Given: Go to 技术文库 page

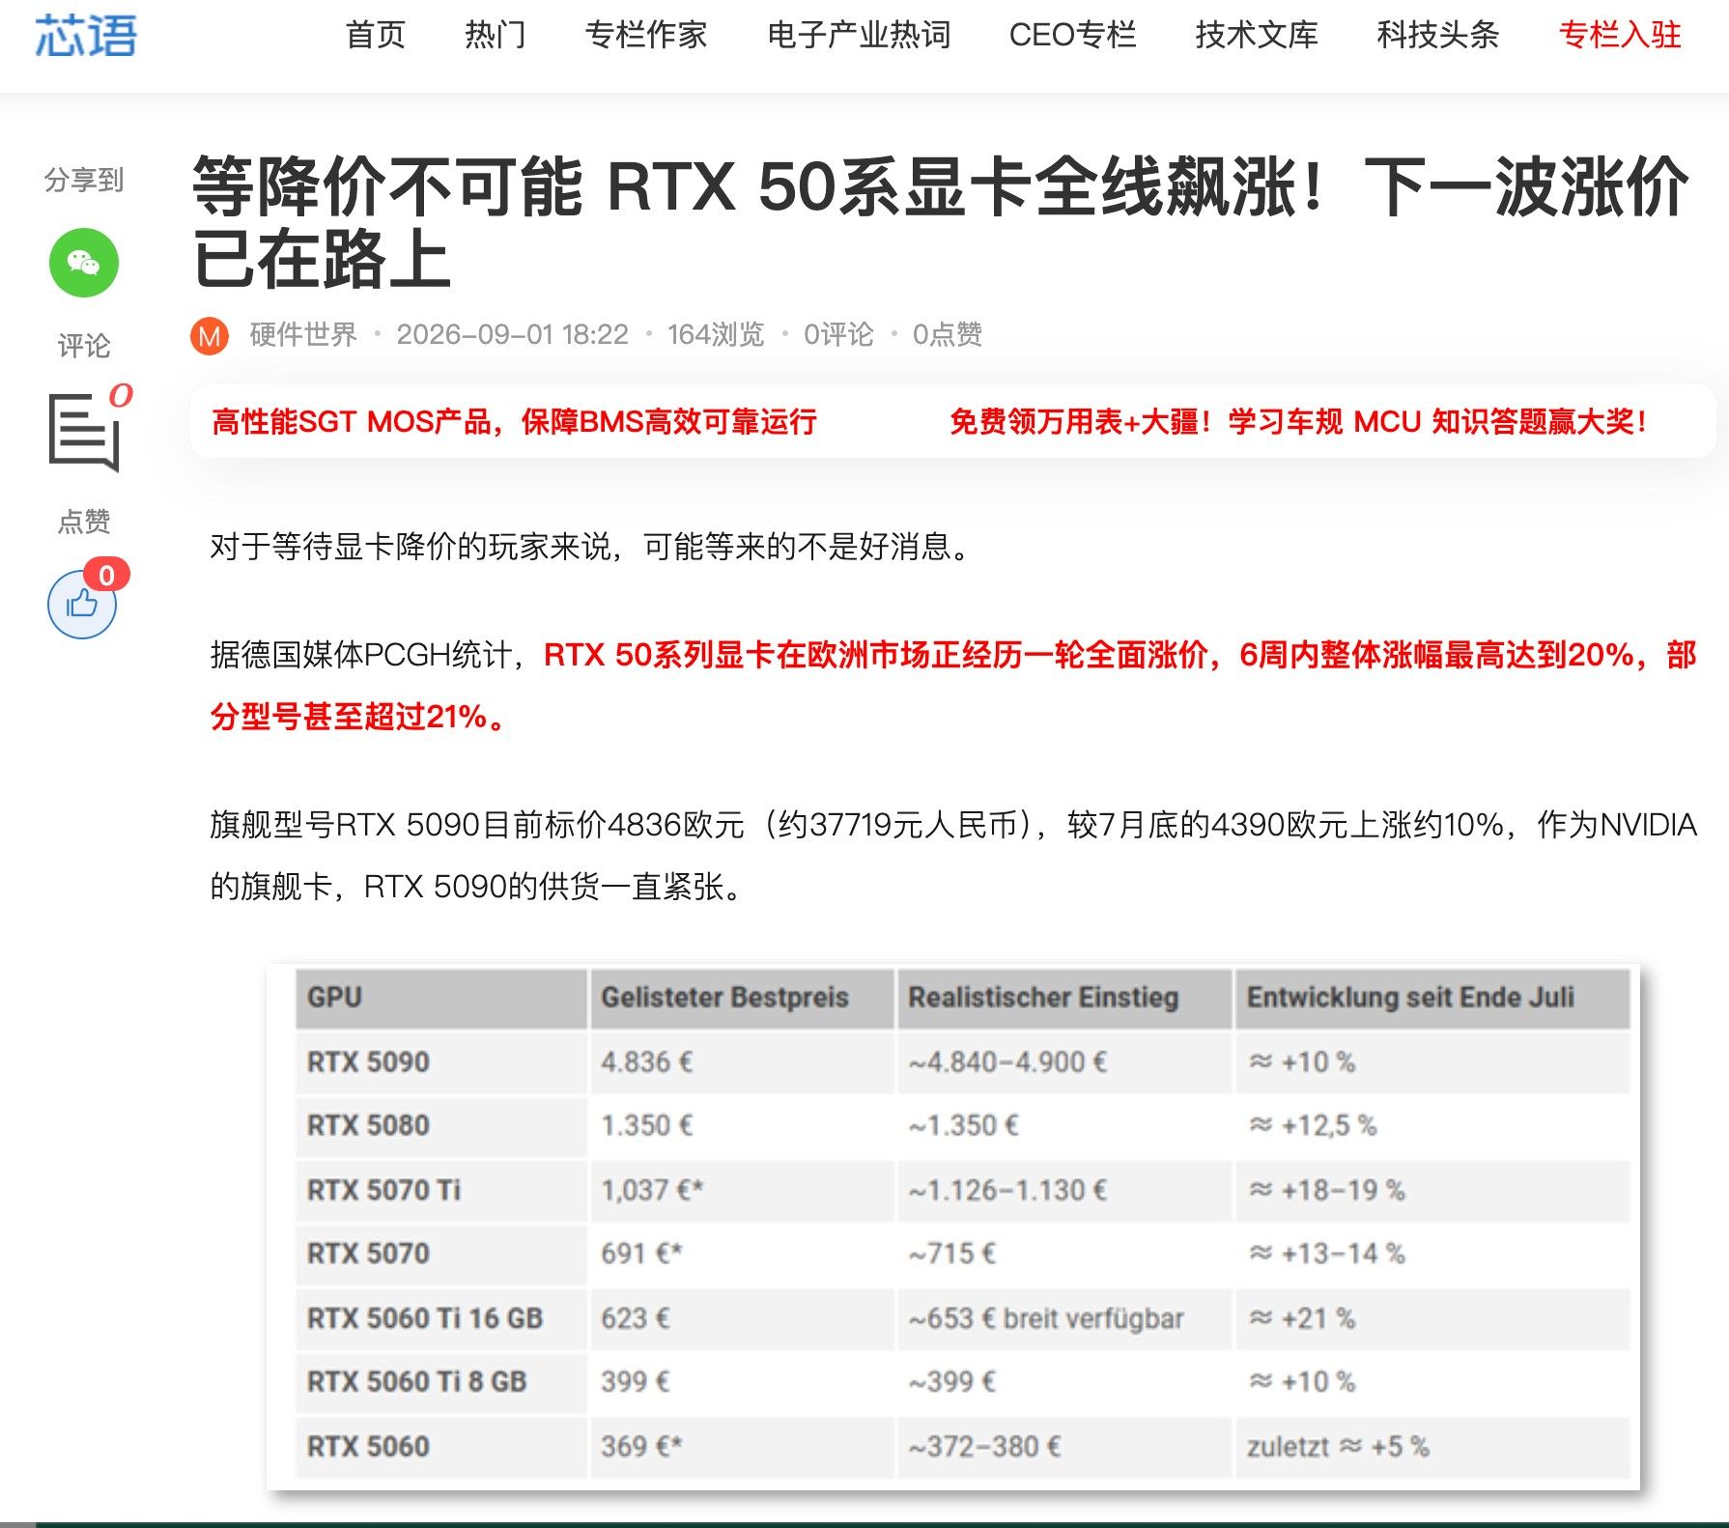Looking at the screenshot, I should click(x=1257, y=35).
